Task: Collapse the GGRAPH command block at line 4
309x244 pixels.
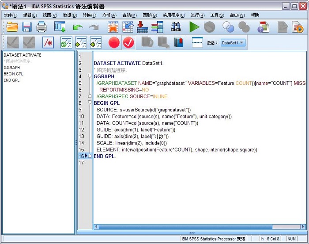Action: pyautogui.click(x=90, y=76)
